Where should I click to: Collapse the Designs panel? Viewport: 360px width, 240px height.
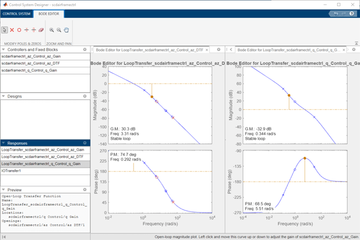[3, 96]
